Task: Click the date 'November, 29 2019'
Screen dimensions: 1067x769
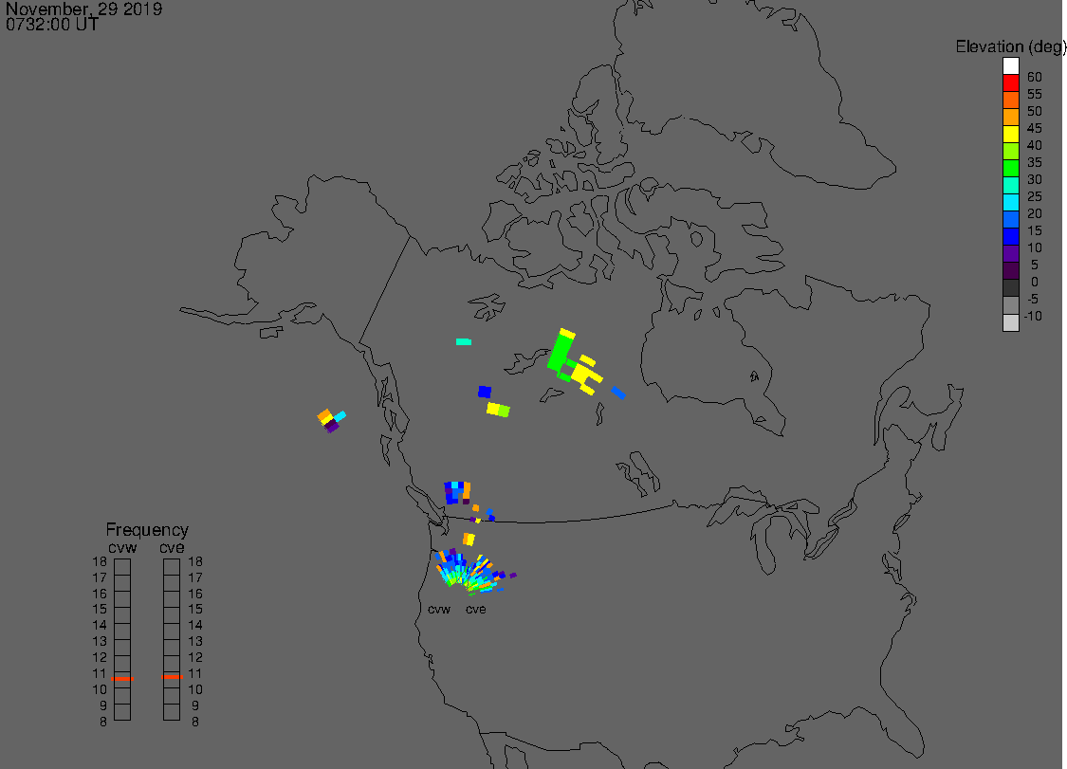Action: click(83, 9)
